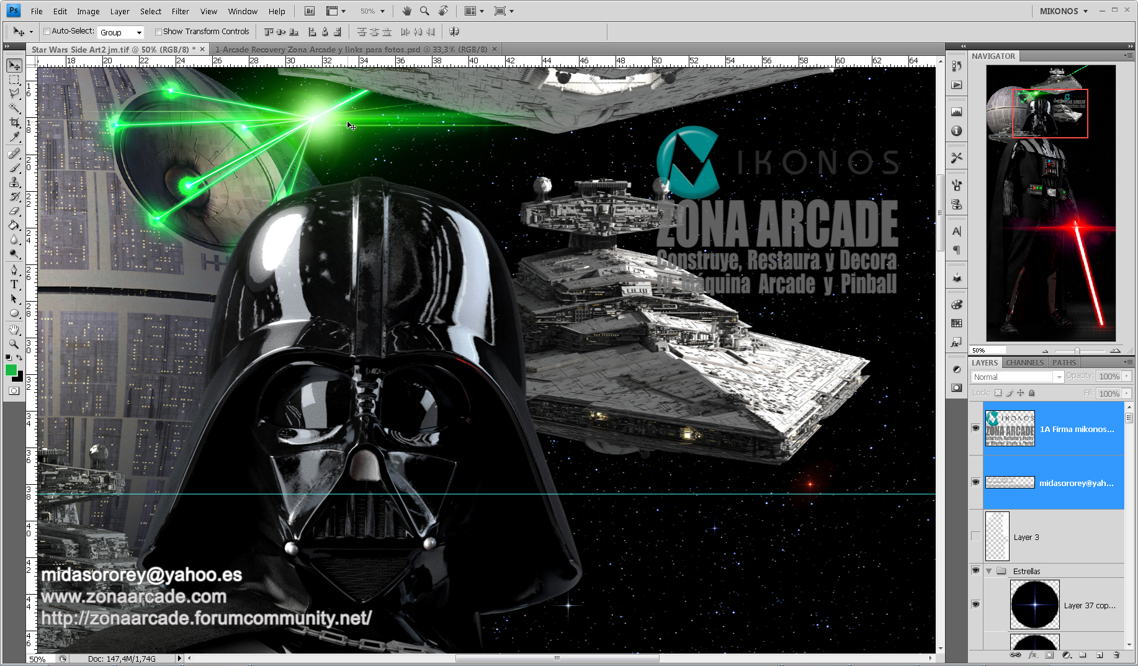This screenshot has height=666, width=1138.
Task: Delete layer using trash icon
Action: [1116, 655]
